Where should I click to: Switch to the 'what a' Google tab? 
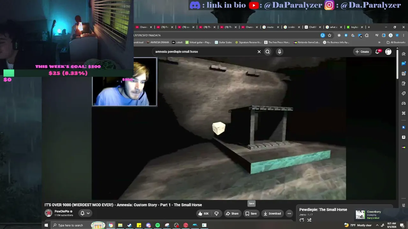click(332, 27)
